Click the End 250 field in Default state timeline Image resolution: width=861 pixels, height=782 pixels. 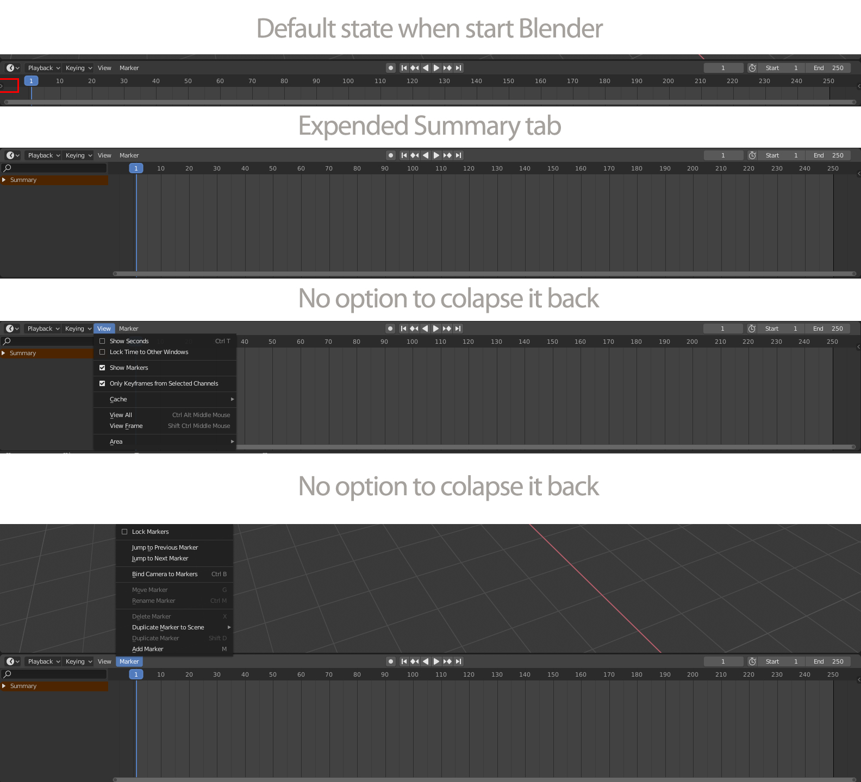click(x=828, y=68)
